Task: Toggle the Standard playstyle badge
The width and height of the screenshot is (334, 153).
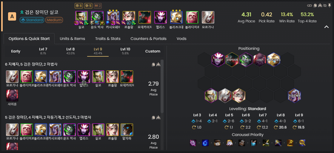Action: tap(32, 20)
